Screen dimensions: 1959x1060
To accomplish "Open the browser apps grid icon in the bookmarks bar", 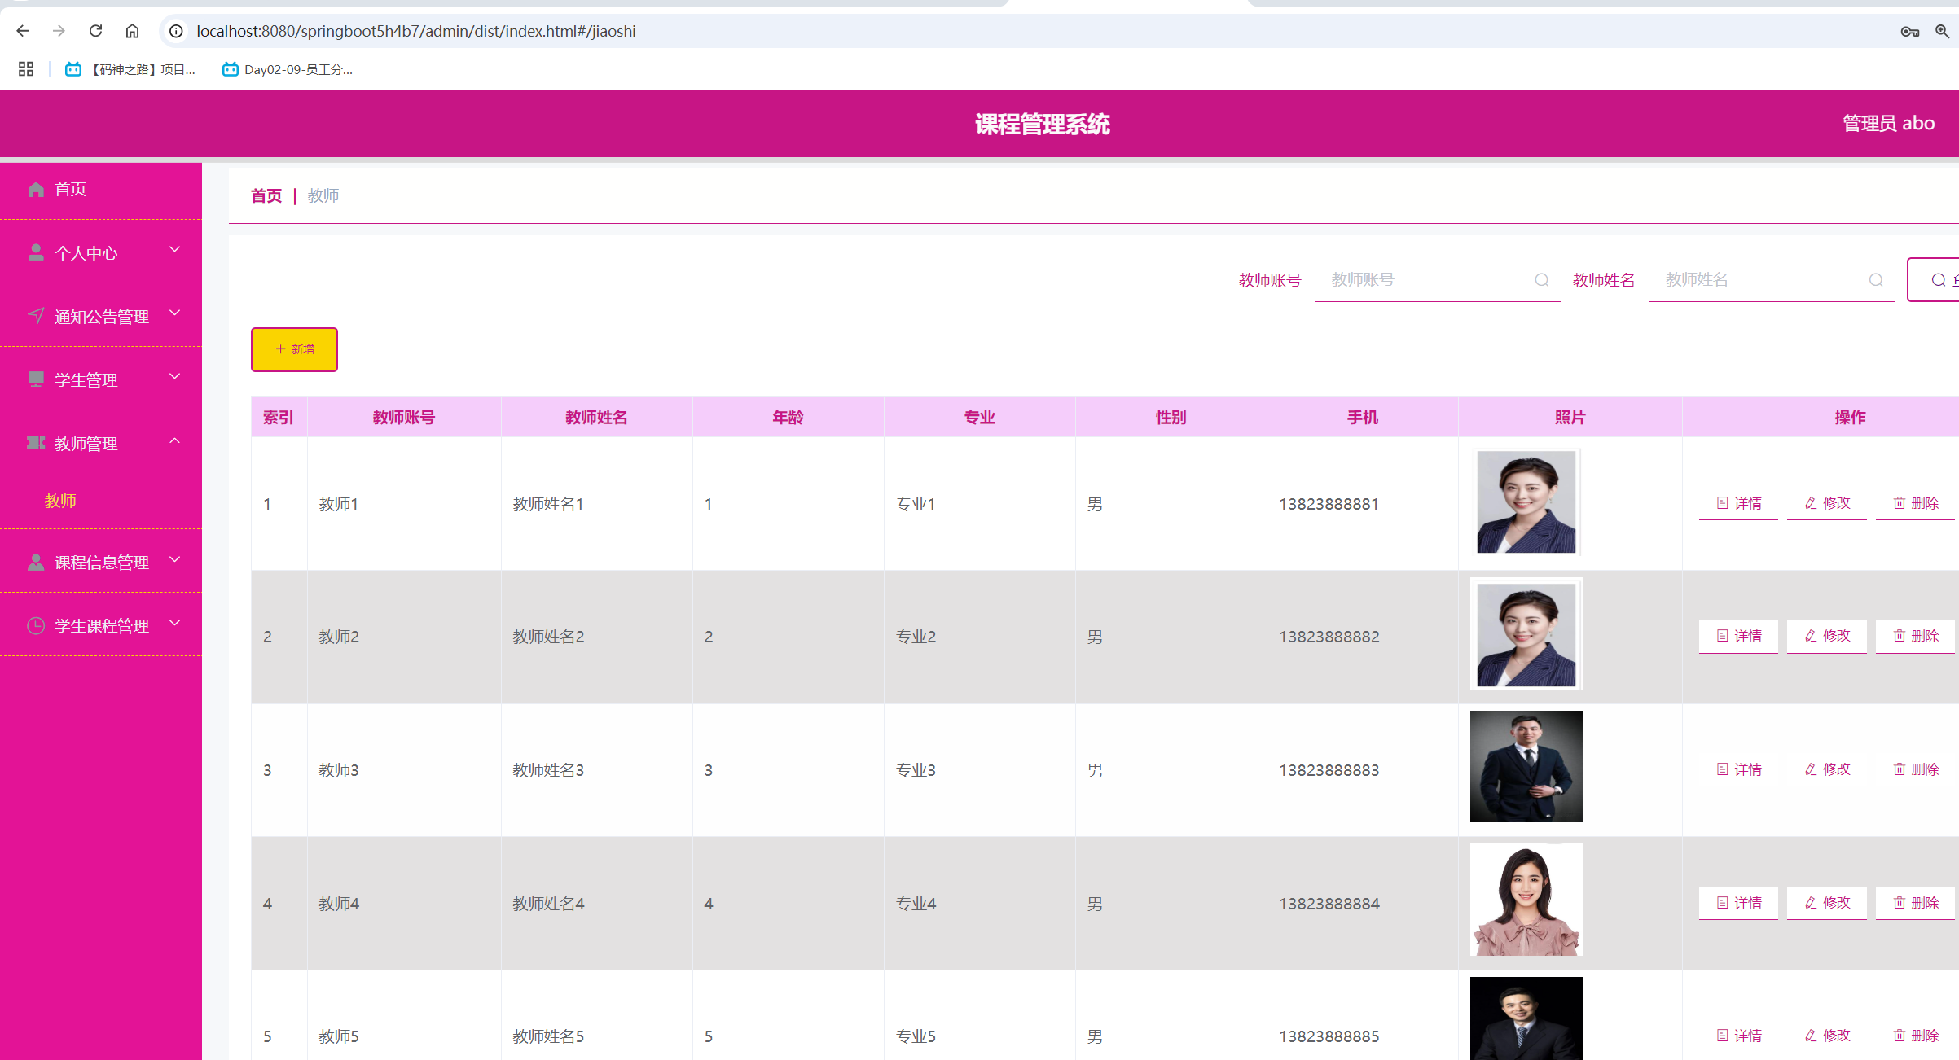I will tap(26, 69).
